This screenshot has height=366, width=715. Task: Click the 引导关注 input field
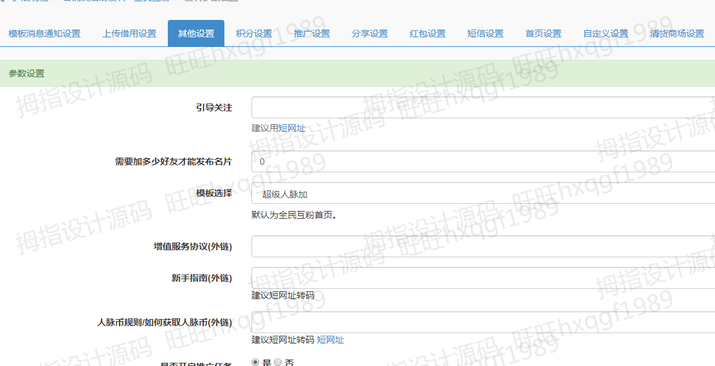(482, 107)
